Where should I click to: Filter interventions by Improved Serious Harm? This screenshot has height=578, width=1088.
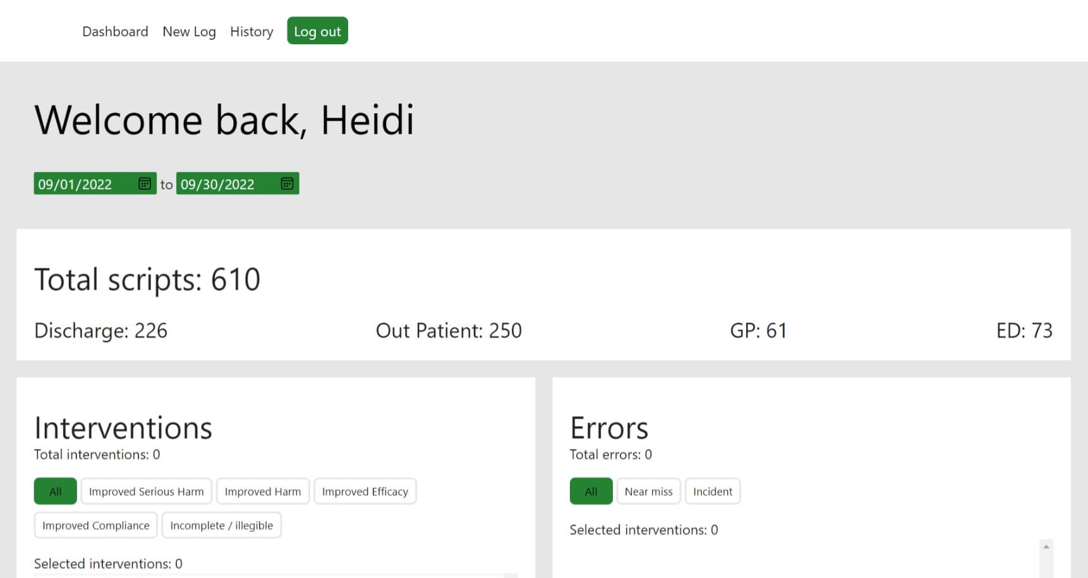coord(147,491)
